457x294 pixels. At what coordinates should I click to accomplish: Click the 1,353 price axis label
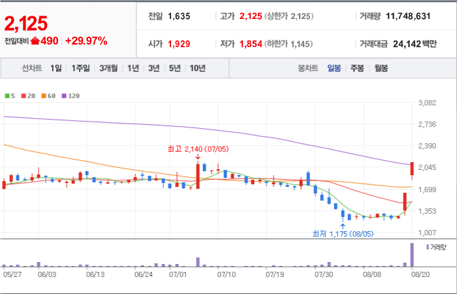pos(427,211)
